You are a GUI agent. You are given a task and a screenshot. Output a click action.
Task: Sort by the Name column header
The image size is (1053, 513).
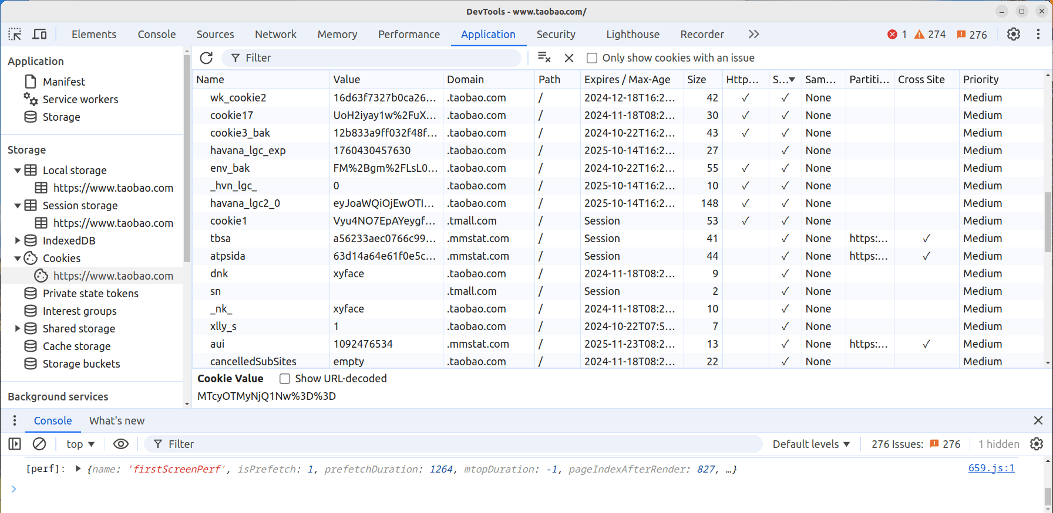261,79
